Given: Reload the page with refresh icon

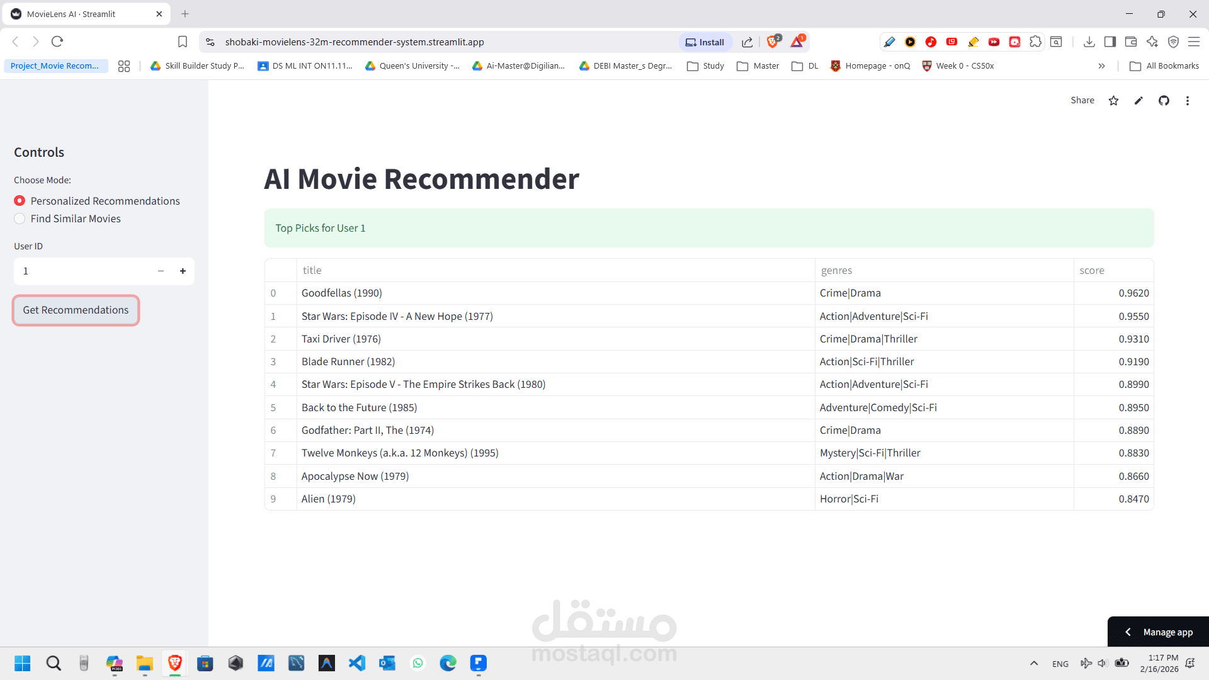Looking at the screenshot, I should 57,42.
